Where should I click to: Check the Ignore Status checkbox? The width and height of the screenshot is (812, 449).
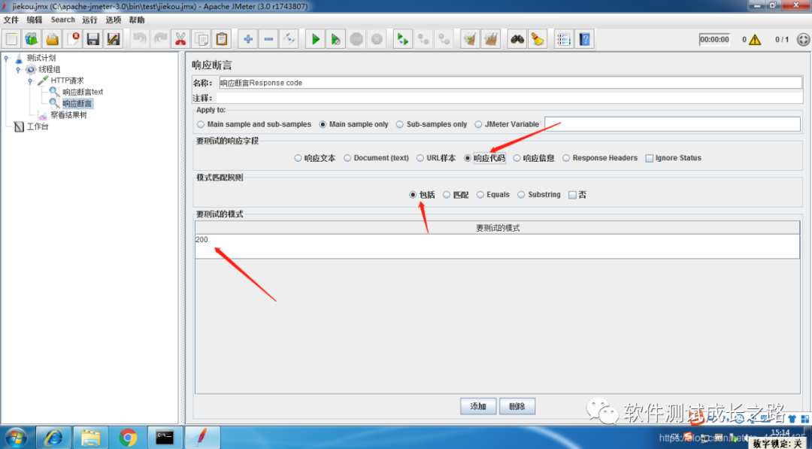650,159
